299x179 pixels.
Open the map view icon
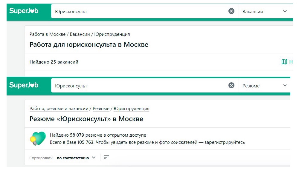click(284, 62)
